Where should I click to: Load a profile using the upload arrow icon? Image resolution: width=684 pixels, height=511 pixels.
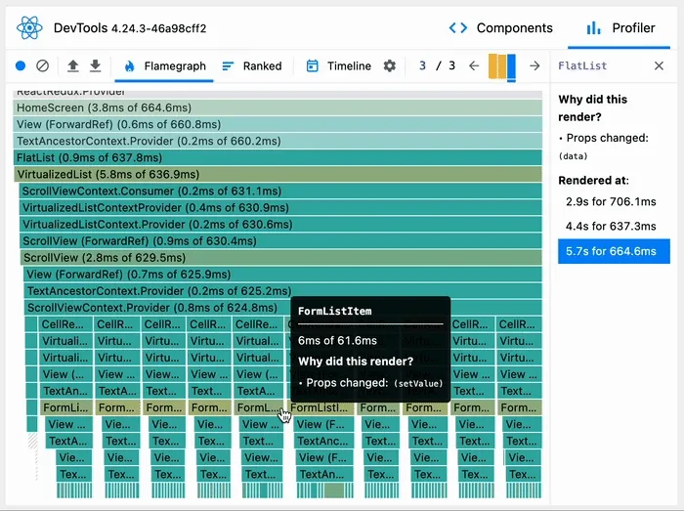pyautogui.click(x=73, y=65)
